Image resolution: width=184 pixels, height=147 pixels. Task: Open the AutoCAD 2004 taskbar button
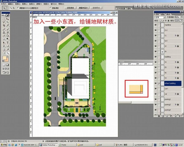click(x=30, y=145)
